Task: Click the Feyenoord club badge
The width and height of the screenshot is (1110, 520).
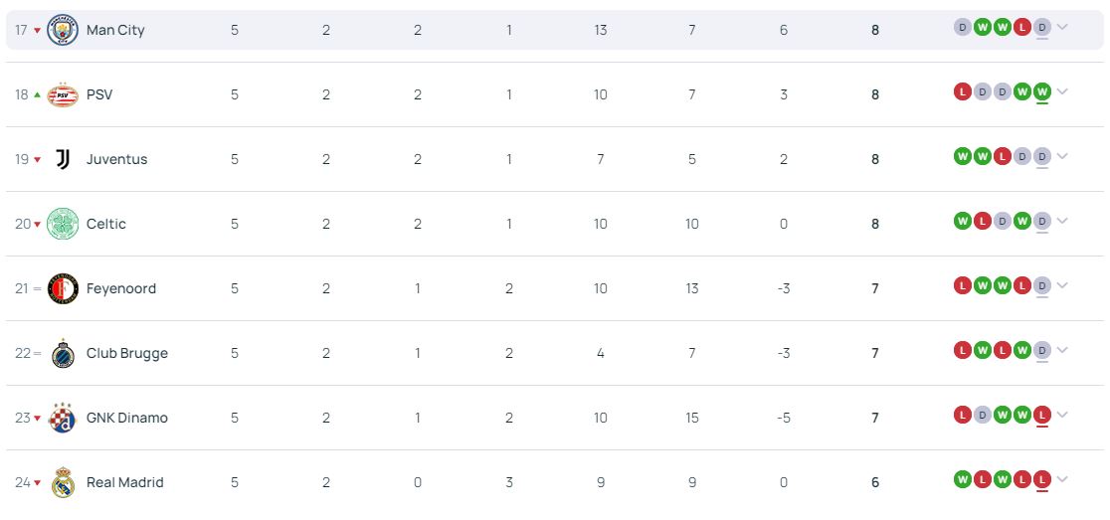Action: click(x=63, y=288)
